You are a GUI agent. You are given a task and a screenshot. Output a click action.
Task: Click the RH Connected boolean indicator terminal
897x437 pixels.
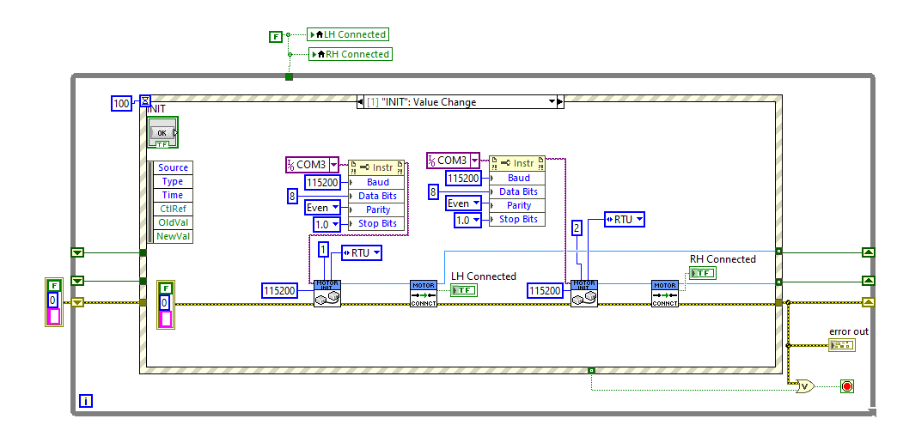point(703,273)
